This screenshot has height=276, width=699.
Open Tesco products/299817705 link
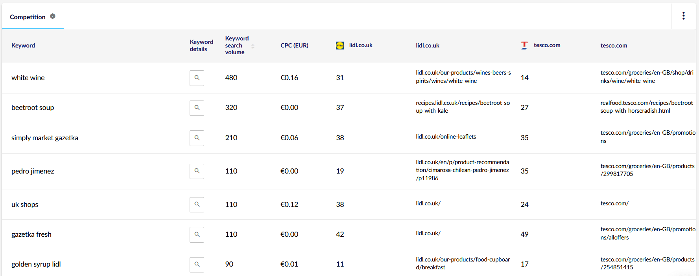pos(647,170)
